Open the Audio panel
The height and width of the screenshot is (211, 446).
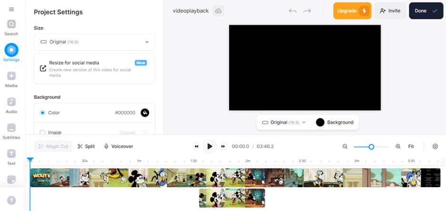click(11, 105)
